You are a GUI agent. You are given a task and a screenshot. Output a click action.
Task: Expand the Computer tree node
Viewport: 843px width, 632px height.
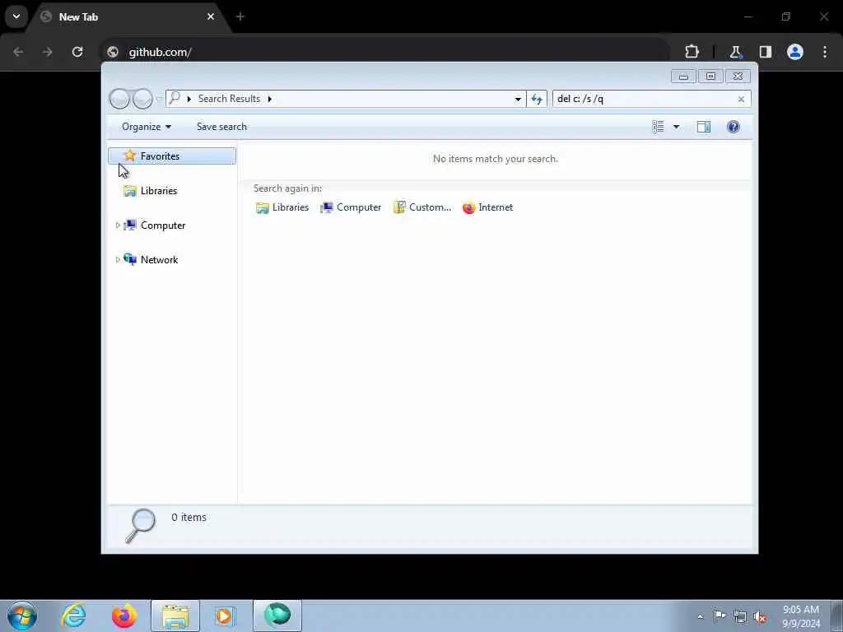tap(118, 225)
